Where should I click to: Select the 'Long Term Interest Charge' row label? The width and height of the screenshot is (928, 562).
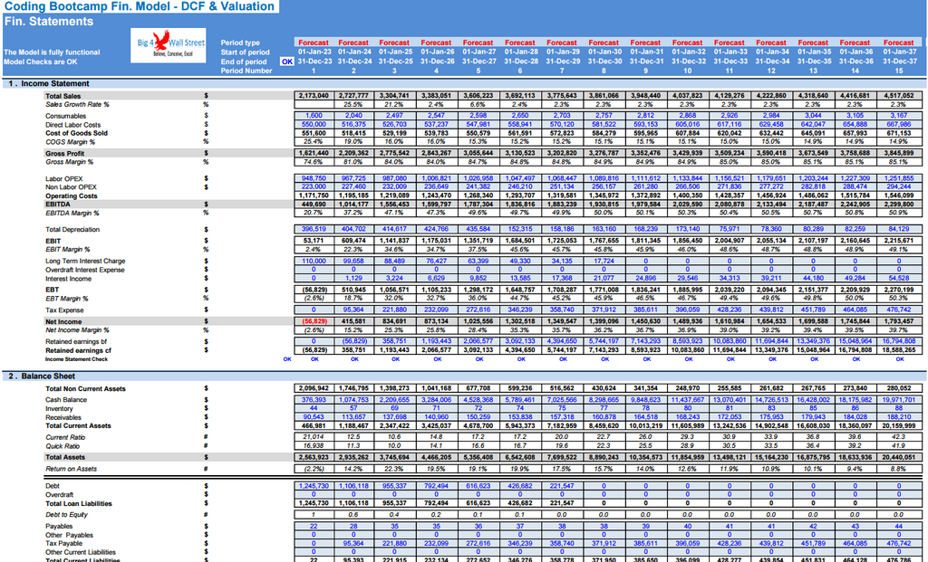pos(85,261)
